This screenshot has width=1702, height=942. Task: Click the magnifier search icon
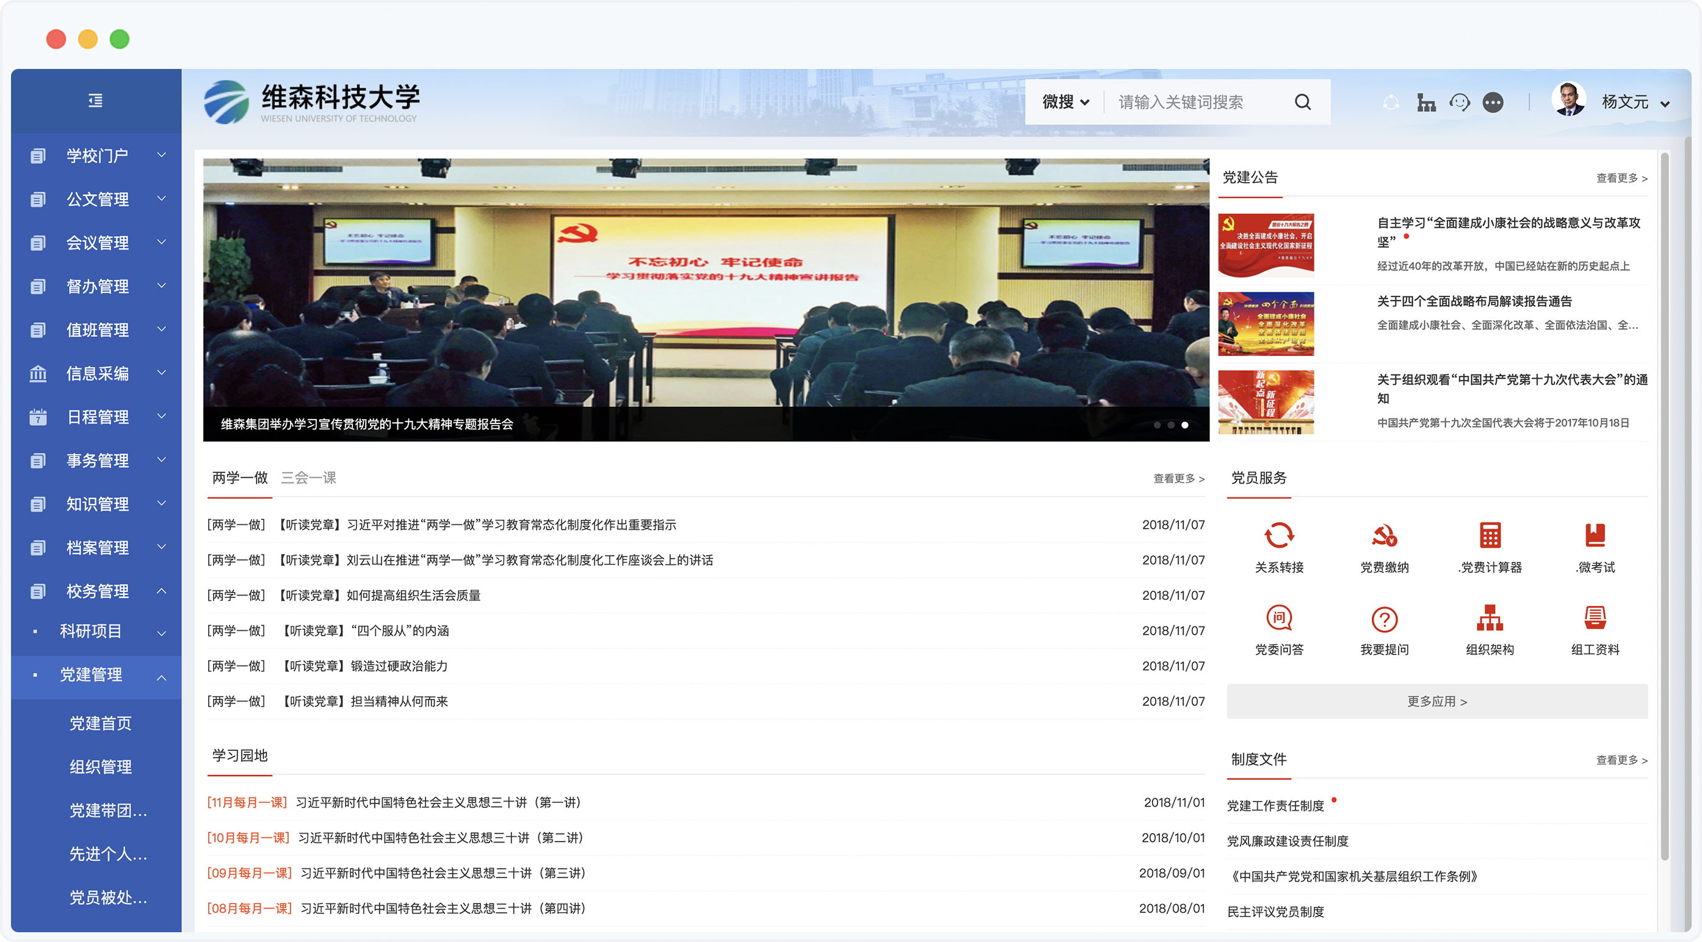[1302, 102]
